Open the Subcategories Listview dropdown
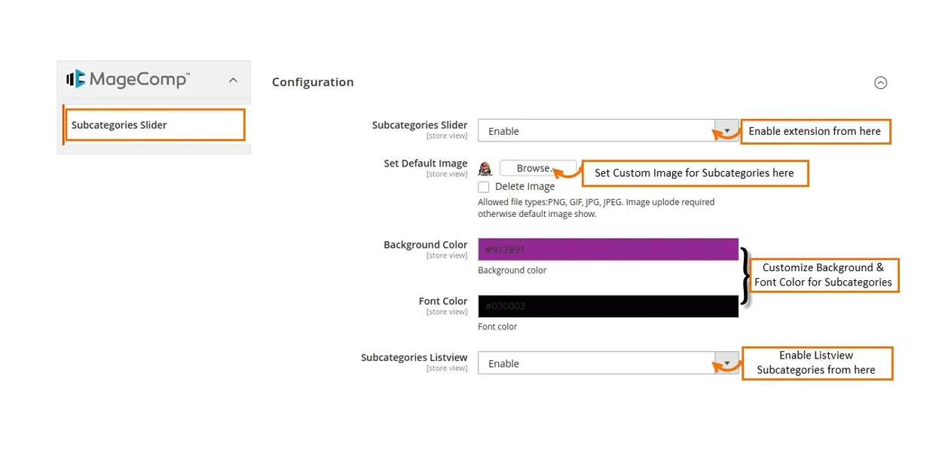 pos(607,363)
